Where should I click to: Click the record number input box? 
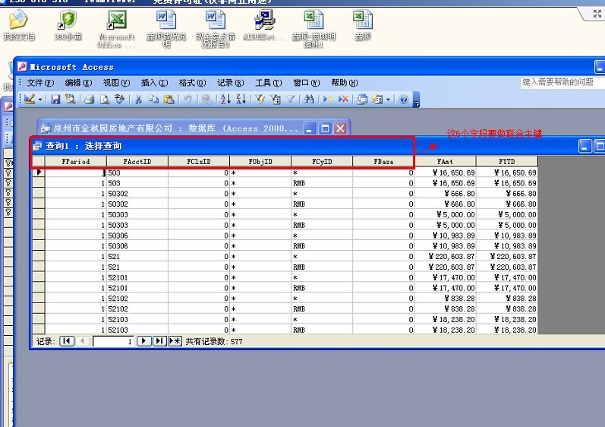[x=113, y=341]
